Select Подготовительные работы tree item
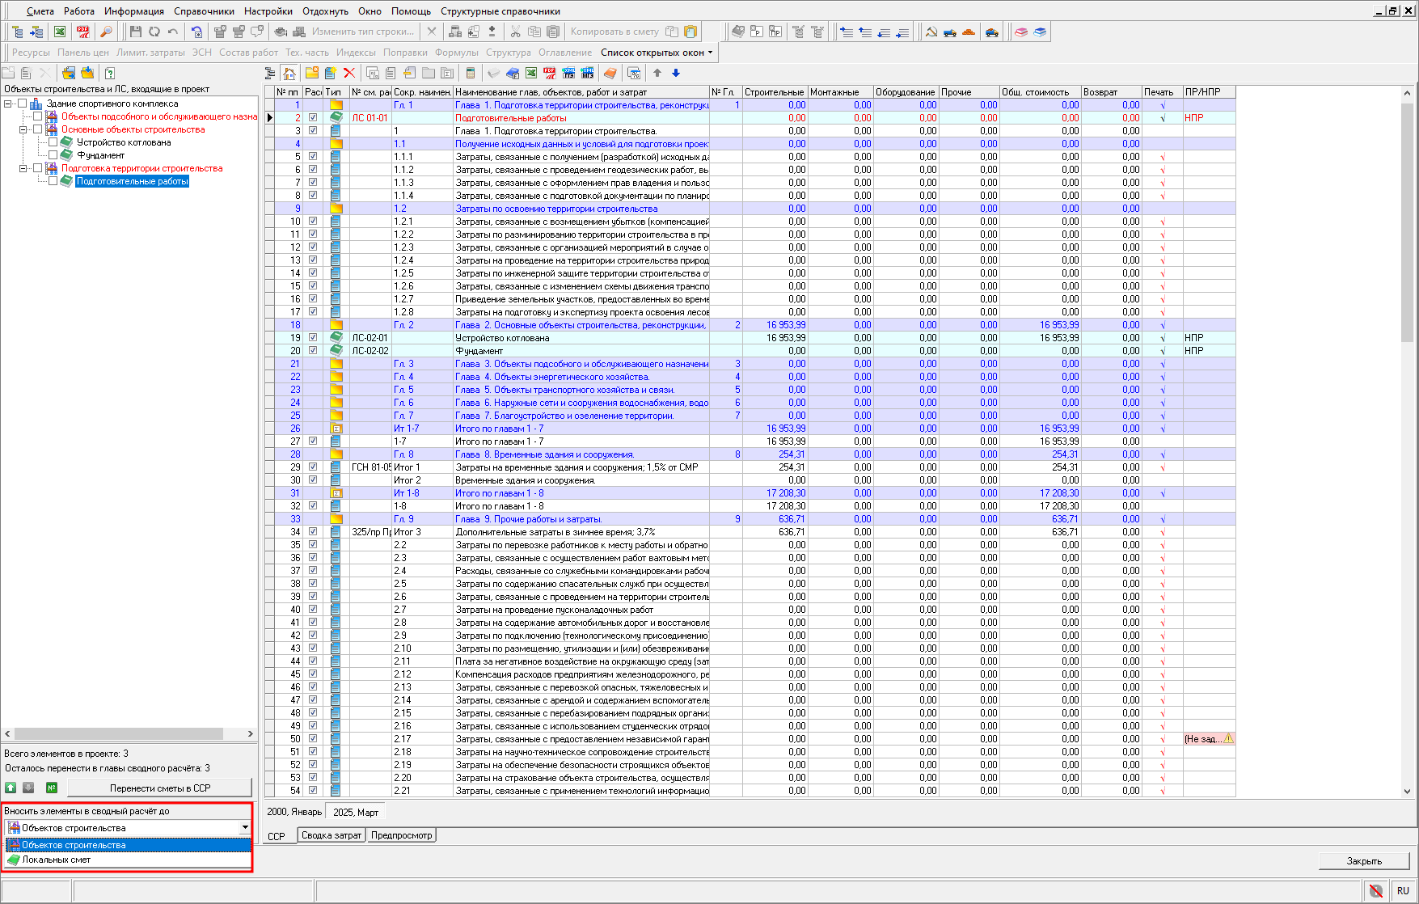The image size is (1419, 904). [133, 181]
